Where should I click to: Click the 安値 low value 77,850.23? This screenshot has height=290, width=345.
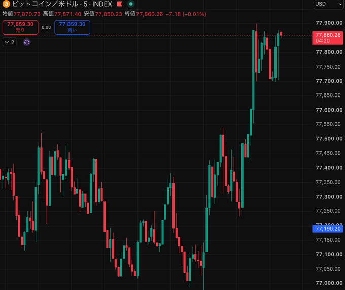coord(109,14)
